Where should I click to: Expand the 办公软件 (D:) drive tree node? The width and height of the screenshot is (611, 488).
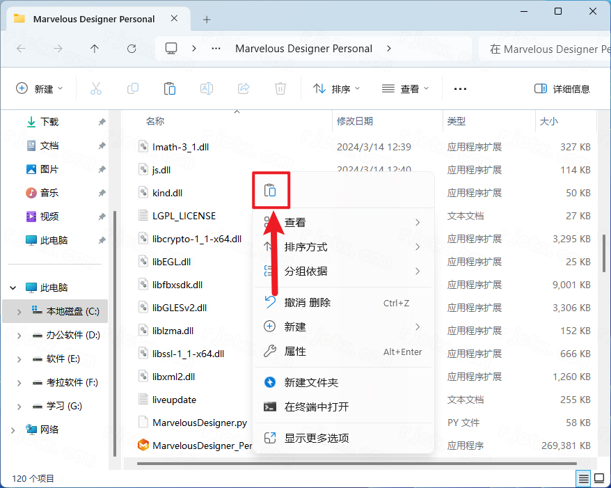point(19,336)
